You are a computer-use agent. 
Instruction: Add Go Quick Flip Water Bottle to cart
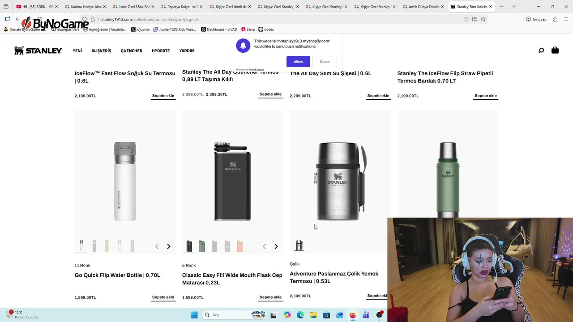coord(163,297)
